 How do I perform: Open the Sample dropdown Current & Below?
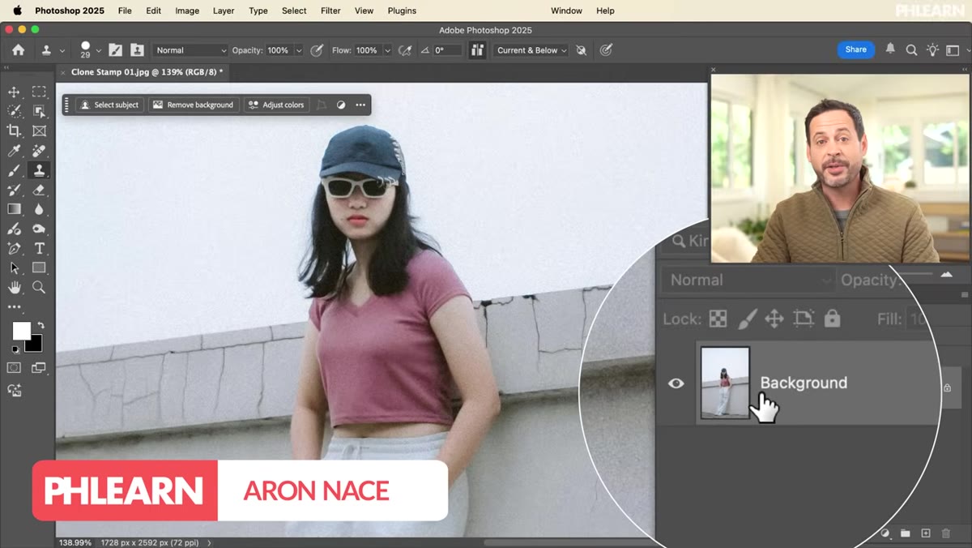(x=532, y=50)
